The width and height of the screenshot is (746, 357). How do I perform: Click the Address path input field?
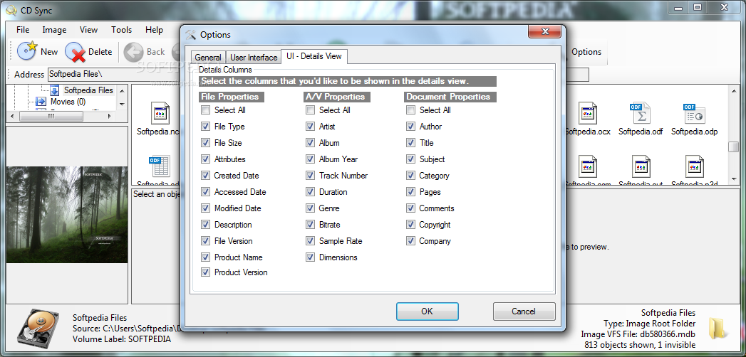point(318,75)
